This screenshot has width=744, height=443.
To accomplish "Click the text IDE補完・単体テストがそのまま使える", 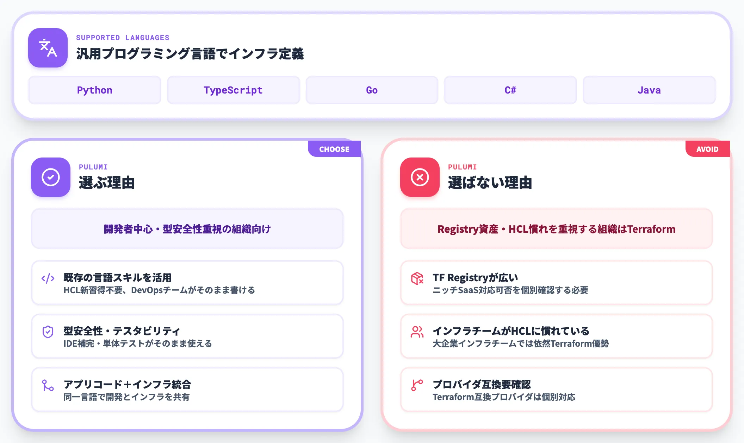I will click(x=138, y=344).
